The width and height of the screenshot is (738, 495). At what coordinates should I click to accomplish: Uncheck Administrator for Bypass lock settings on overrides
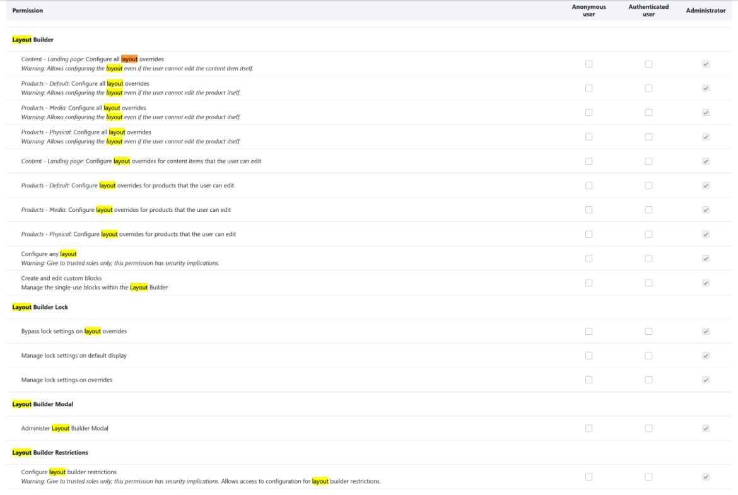coord(706,332)
